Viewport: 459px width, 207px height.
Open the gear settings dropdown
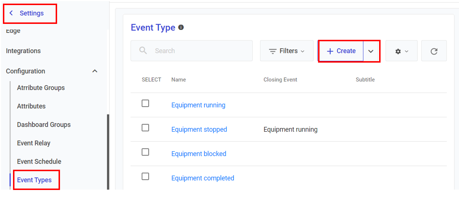click(402, 51)
